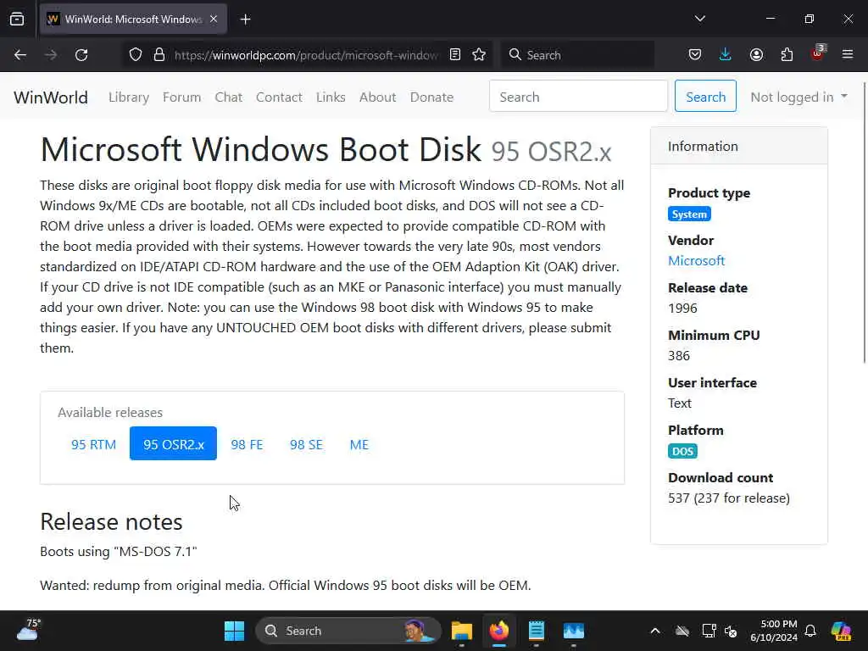868x651 pixels.
Task: Click the uBlock Origin extension icon
Action: coord(818,53)
